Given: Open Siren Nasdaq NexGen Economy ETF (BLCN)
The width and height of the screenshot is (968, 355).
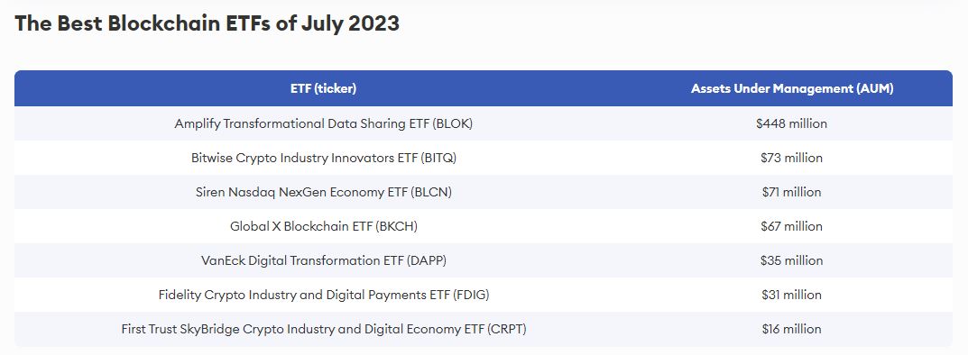Looking at the screenshot, I should pos(324,192).
